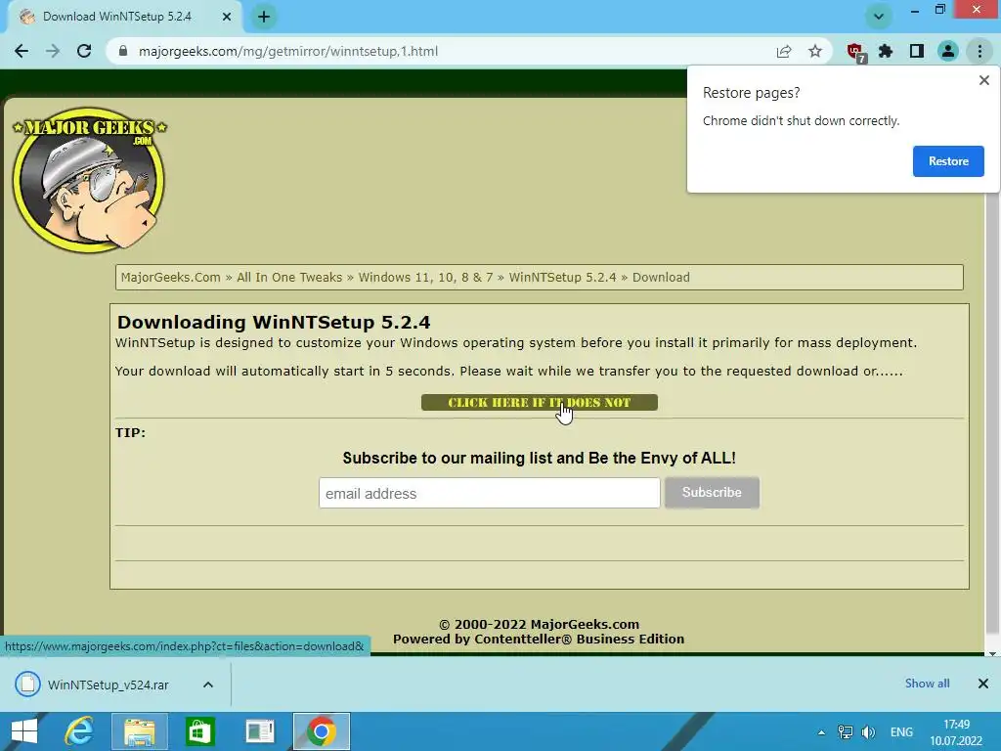1001x751 pixels.
Task: Click the address bar URL
Action: [288, 51]
